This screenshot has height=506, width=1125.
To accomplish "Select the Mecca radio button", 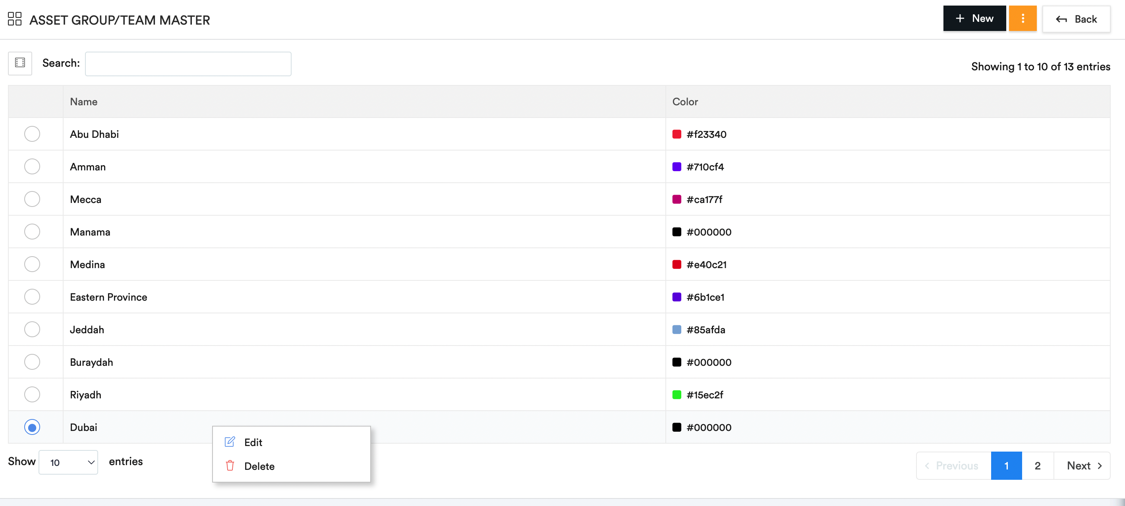I will pyautogui.click(x=32, y=199).
